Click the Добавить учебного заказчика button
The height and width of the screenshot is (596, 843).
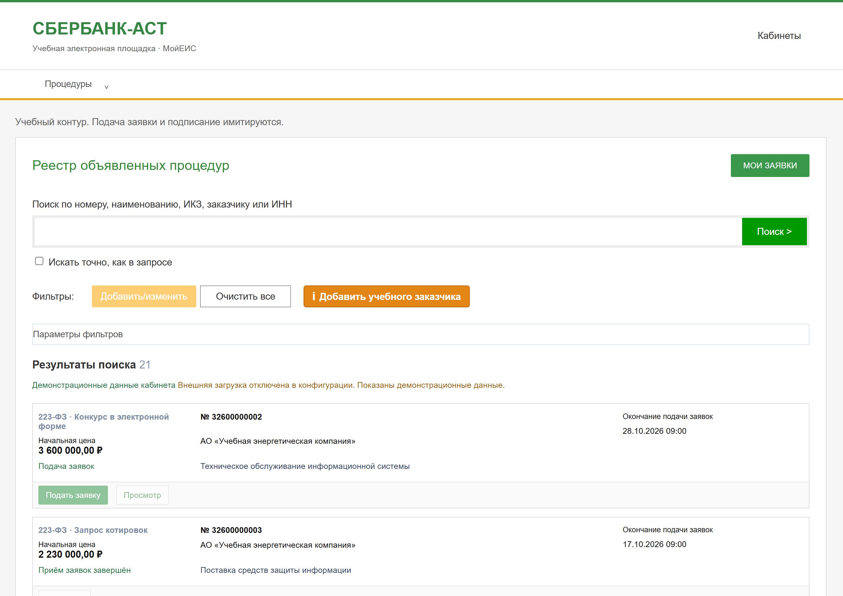386,296
